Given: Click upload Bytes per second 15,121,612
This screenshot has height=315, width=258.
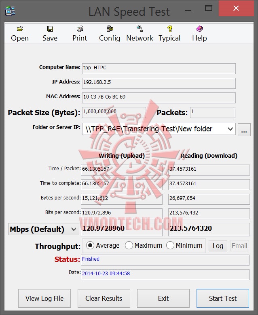Looking at the screenshot, I should tap(122, 199).
